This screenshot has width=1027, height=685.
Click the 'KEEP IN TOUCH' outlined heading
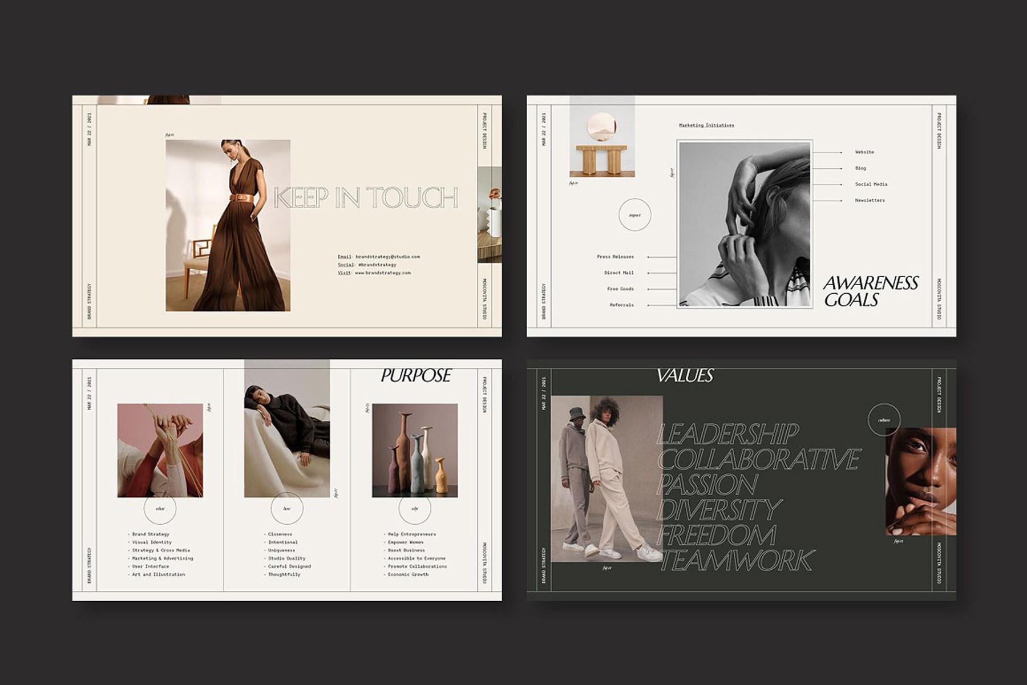366,197
